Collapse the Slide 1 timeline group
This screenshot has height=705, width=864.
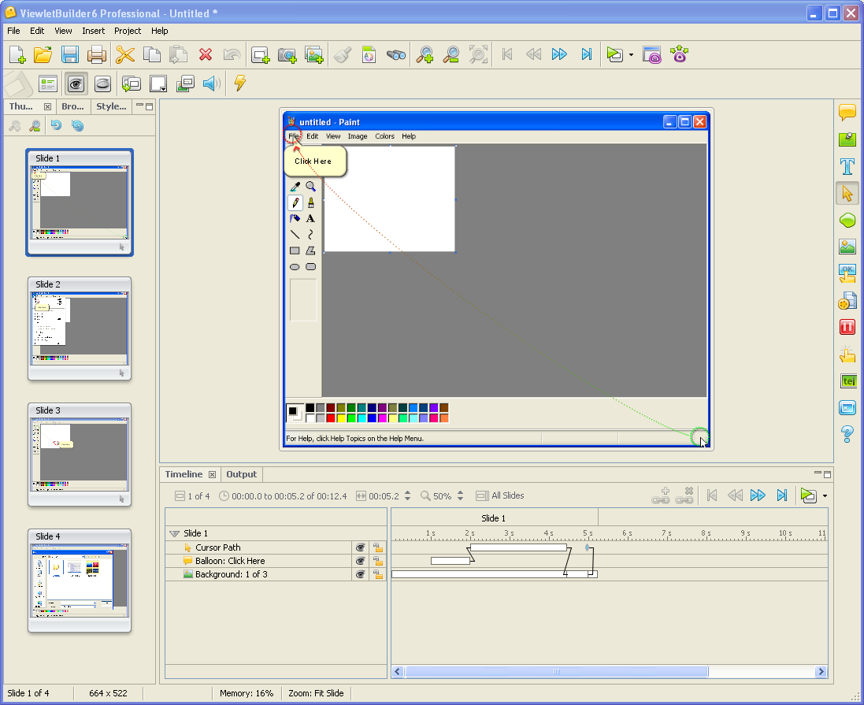pyautogui.click(x=175, y=532)
